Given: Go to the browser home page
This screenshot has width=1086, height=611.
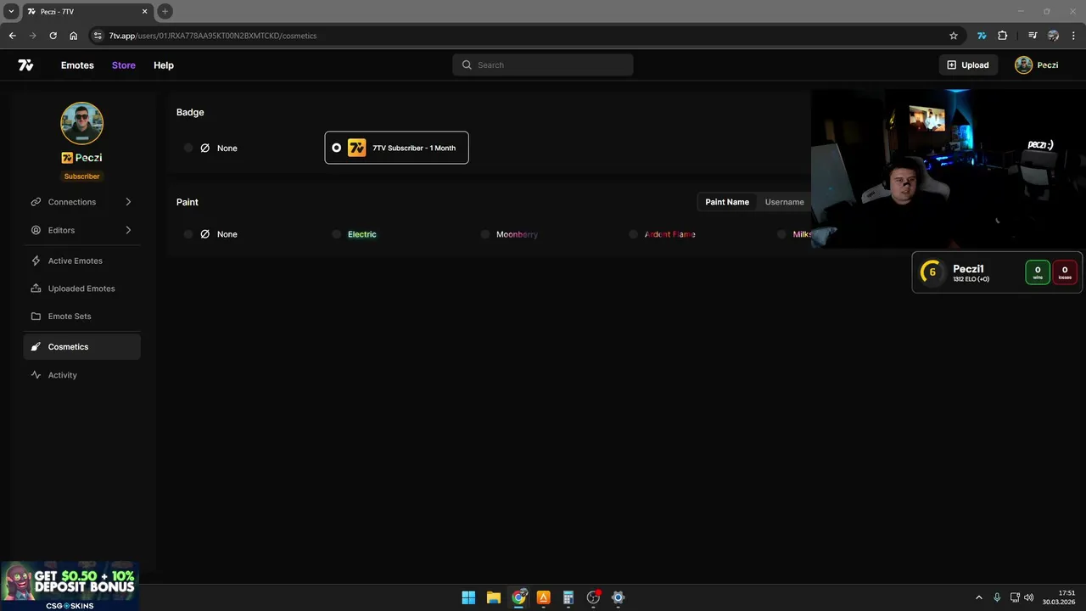Looking at the screenshot, I should tap(74, 36).
